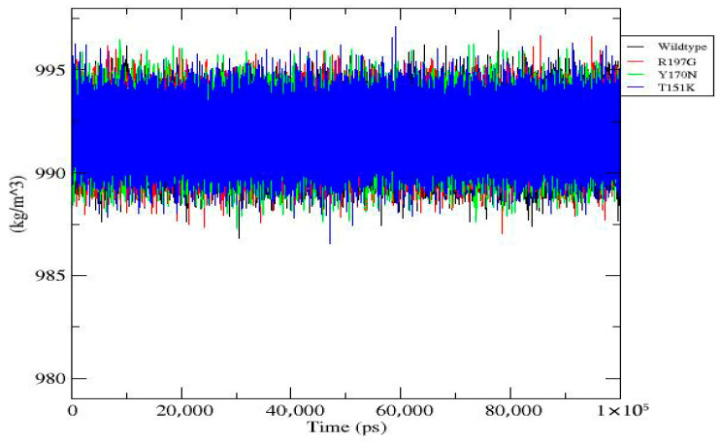The width and height of the screenshot is (721, 445).
Task: Click the black Wildtype legend line
Action: (636, 47)
